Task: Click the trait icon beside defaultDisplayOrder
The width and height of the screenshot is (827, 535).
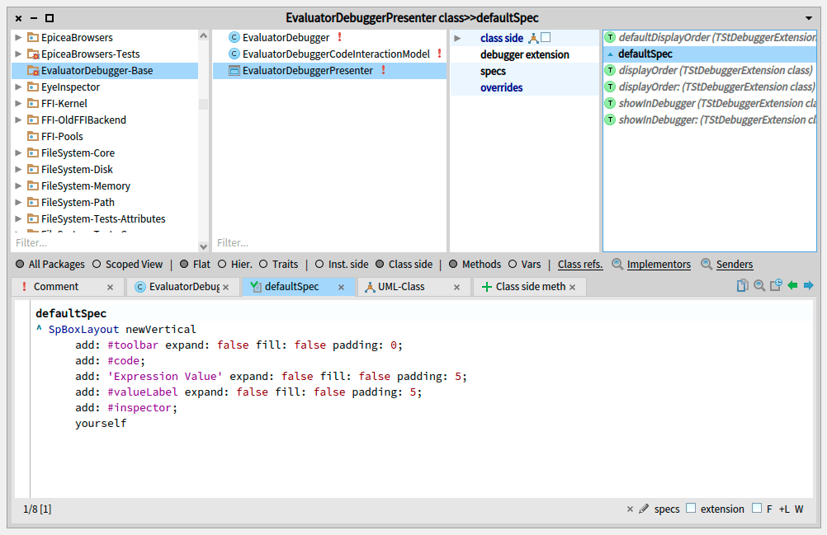Action: tap(610, 38)
